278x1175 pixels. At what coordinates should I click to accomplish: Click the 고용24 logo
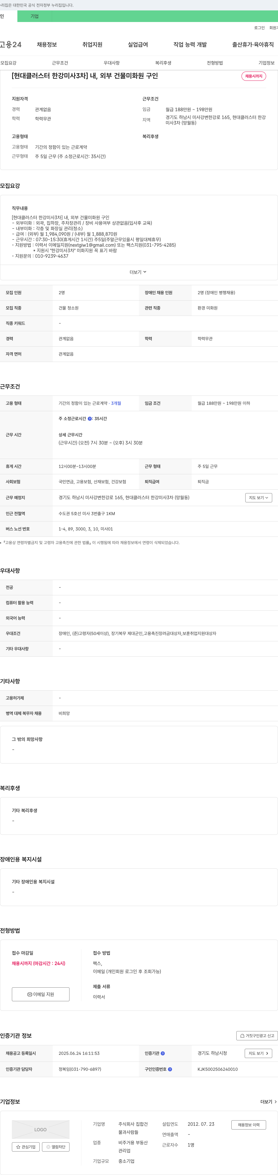(x=10, y=45)
